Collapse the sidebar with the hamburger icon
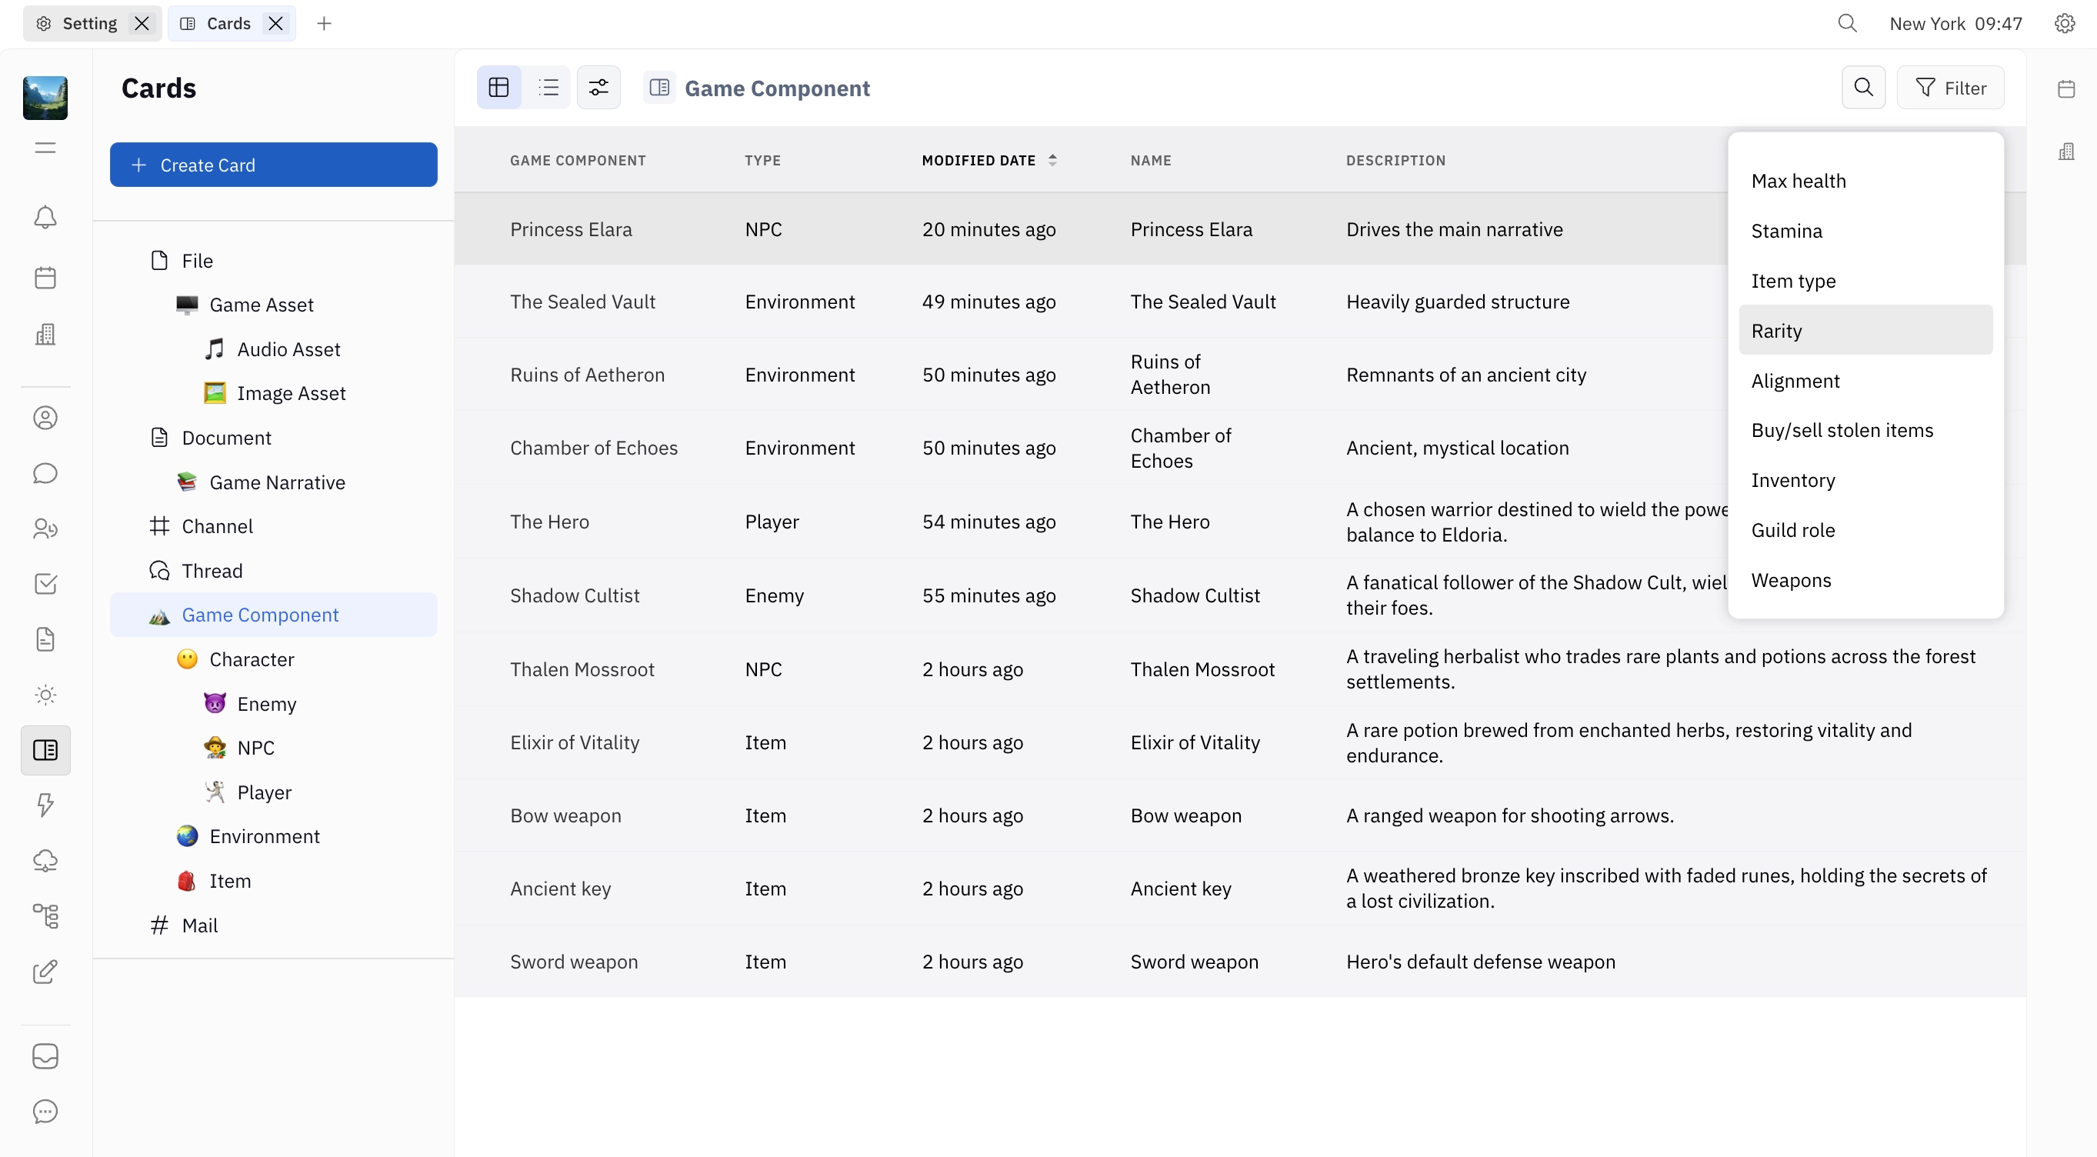The width and height of the screenshot is (2097, 1157). (45, 148)
